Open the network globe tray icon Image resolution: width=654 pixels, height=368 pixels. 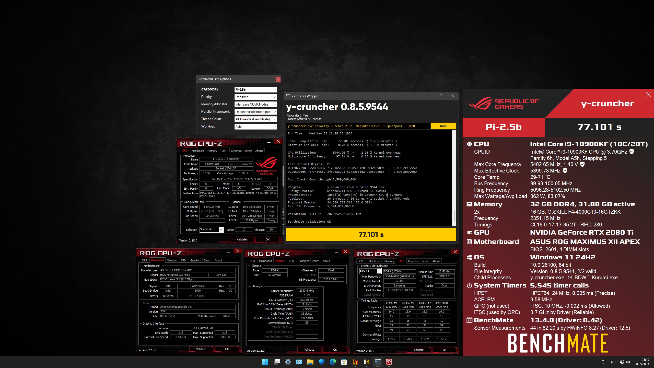pyautogui.click(x=622, y=362)
